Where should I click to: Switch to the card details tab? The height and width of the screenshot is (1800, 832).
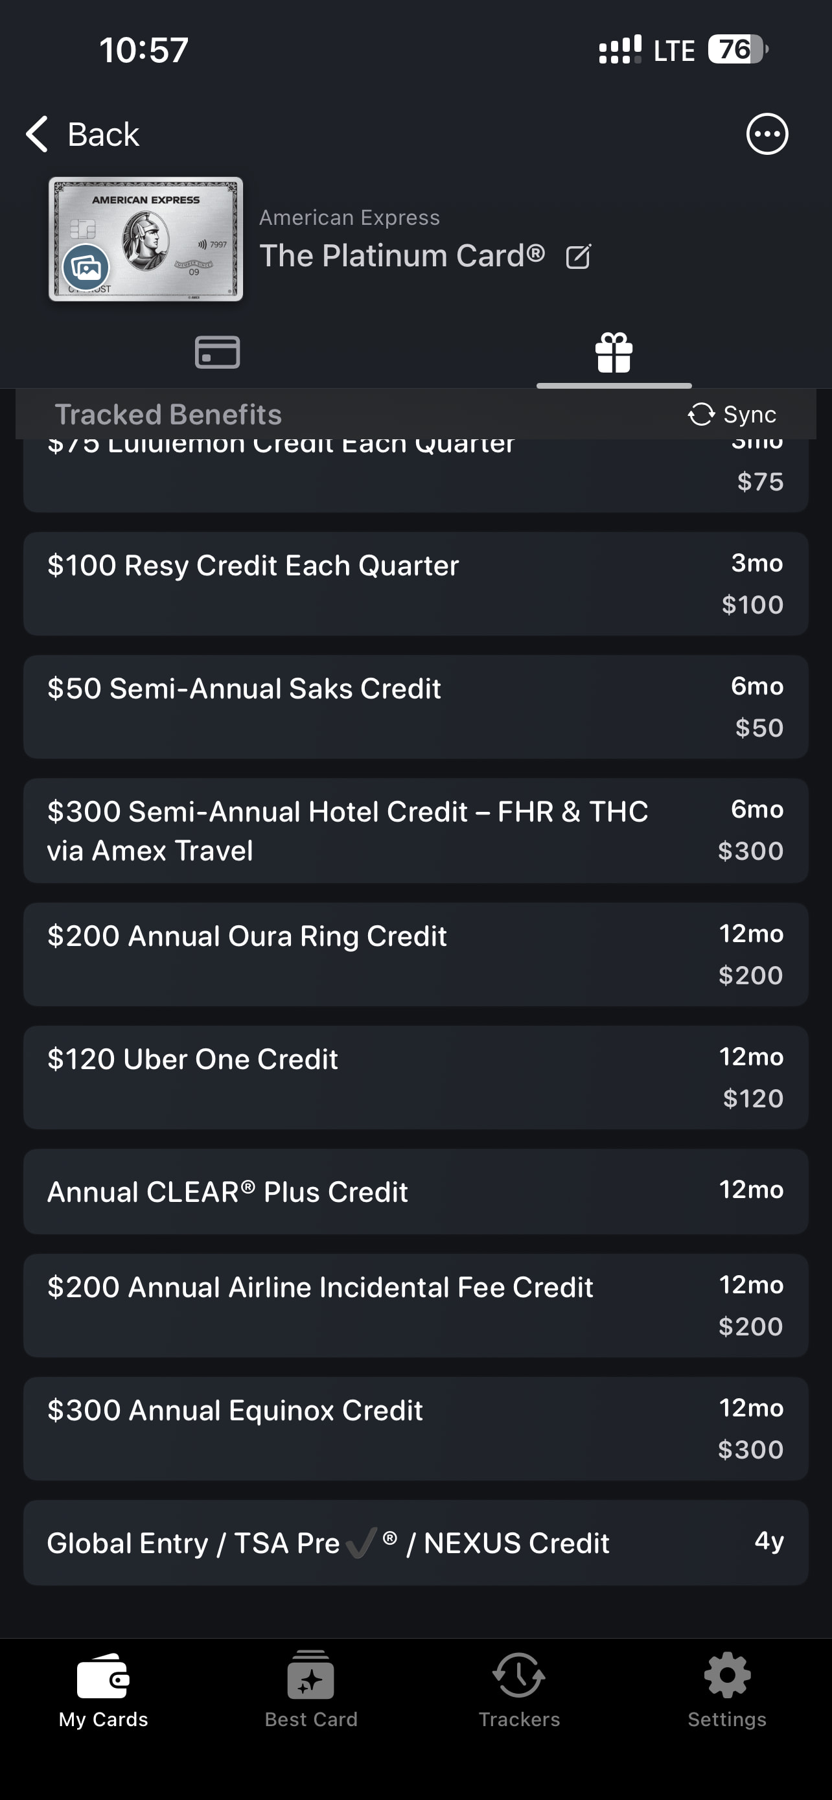pyautogui.click(x=217, y=351)
